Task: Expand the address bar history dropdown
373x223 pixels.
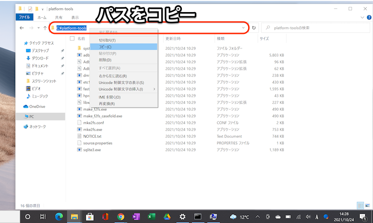Action: (243, 28)
